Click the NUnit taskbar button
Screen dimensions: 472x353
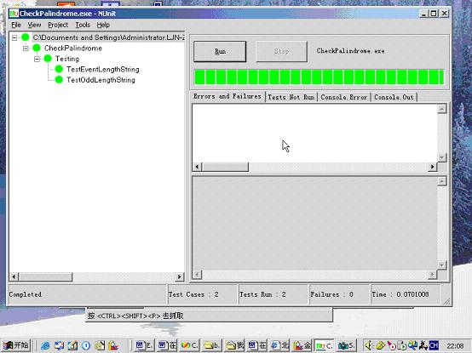click(x=325, y=345)
